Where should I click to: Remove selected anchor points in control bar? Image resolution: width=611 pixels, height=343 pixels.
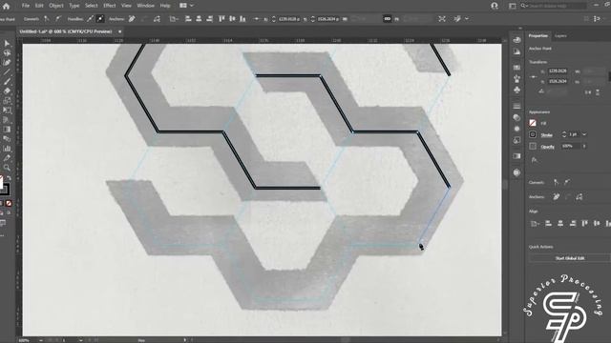point(132,19)
